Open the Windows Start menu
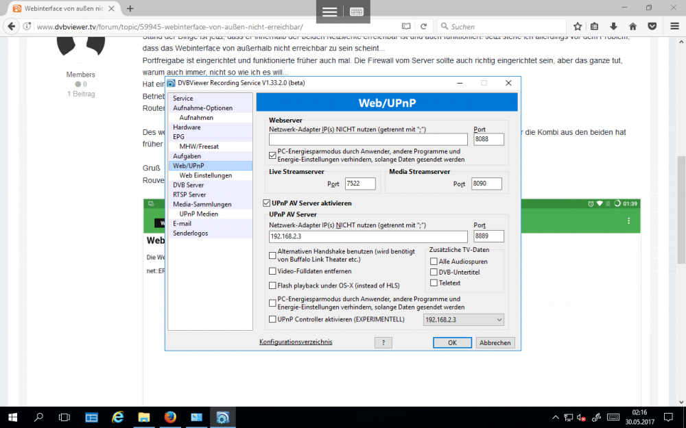 [12, 418]
